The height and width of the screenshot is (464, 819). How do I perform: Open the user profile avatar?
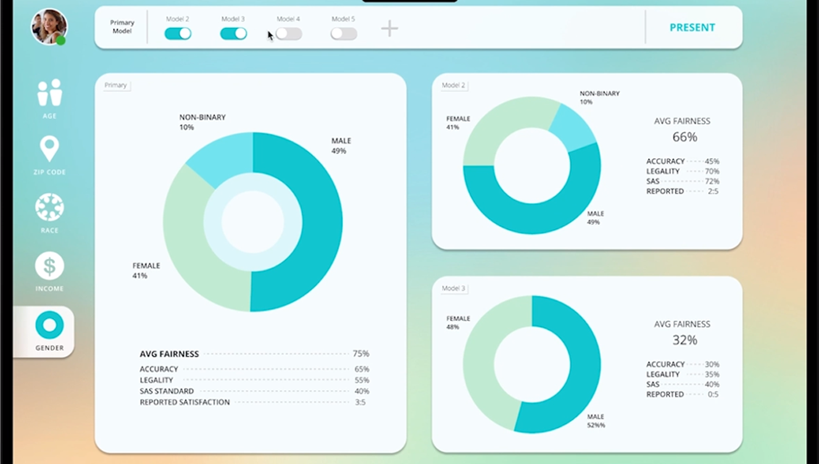coord(49,27)
